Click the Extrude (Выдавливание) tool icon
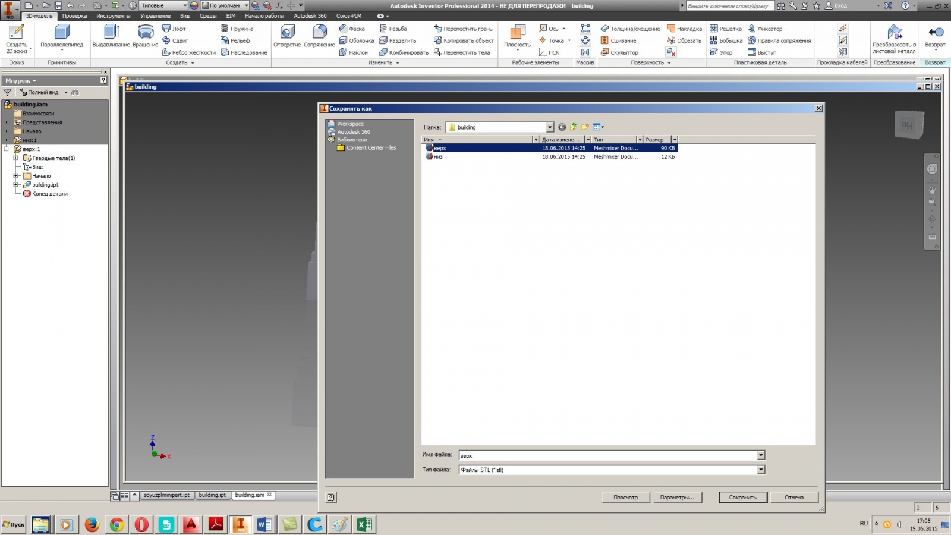This screenshot has width=951, height=535. pyautogui.click(x=111, y=32)
